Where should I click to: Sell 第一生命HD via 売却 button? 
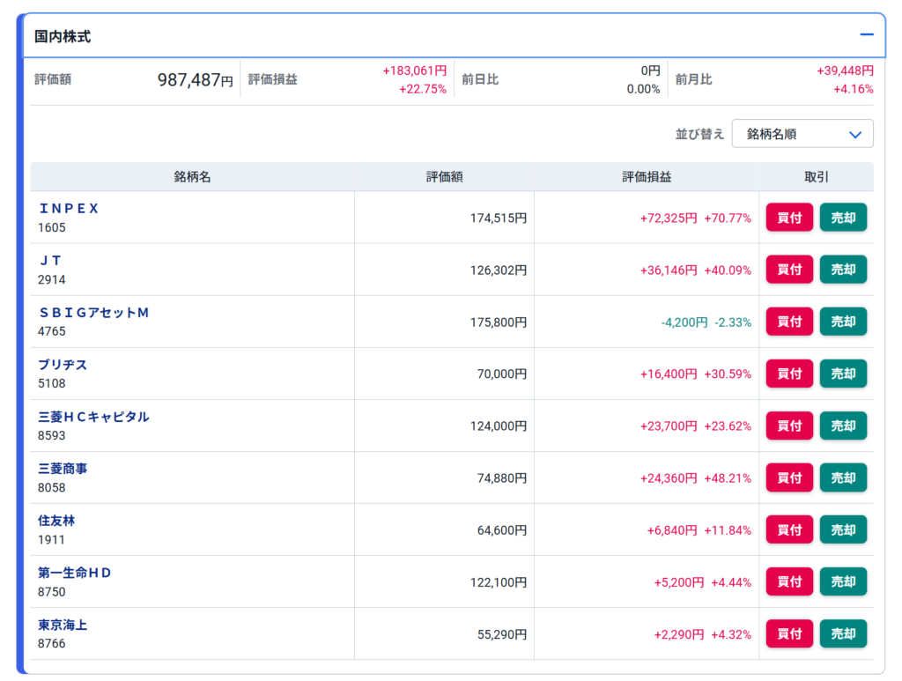pyautogui.click(x=843, y=581)
